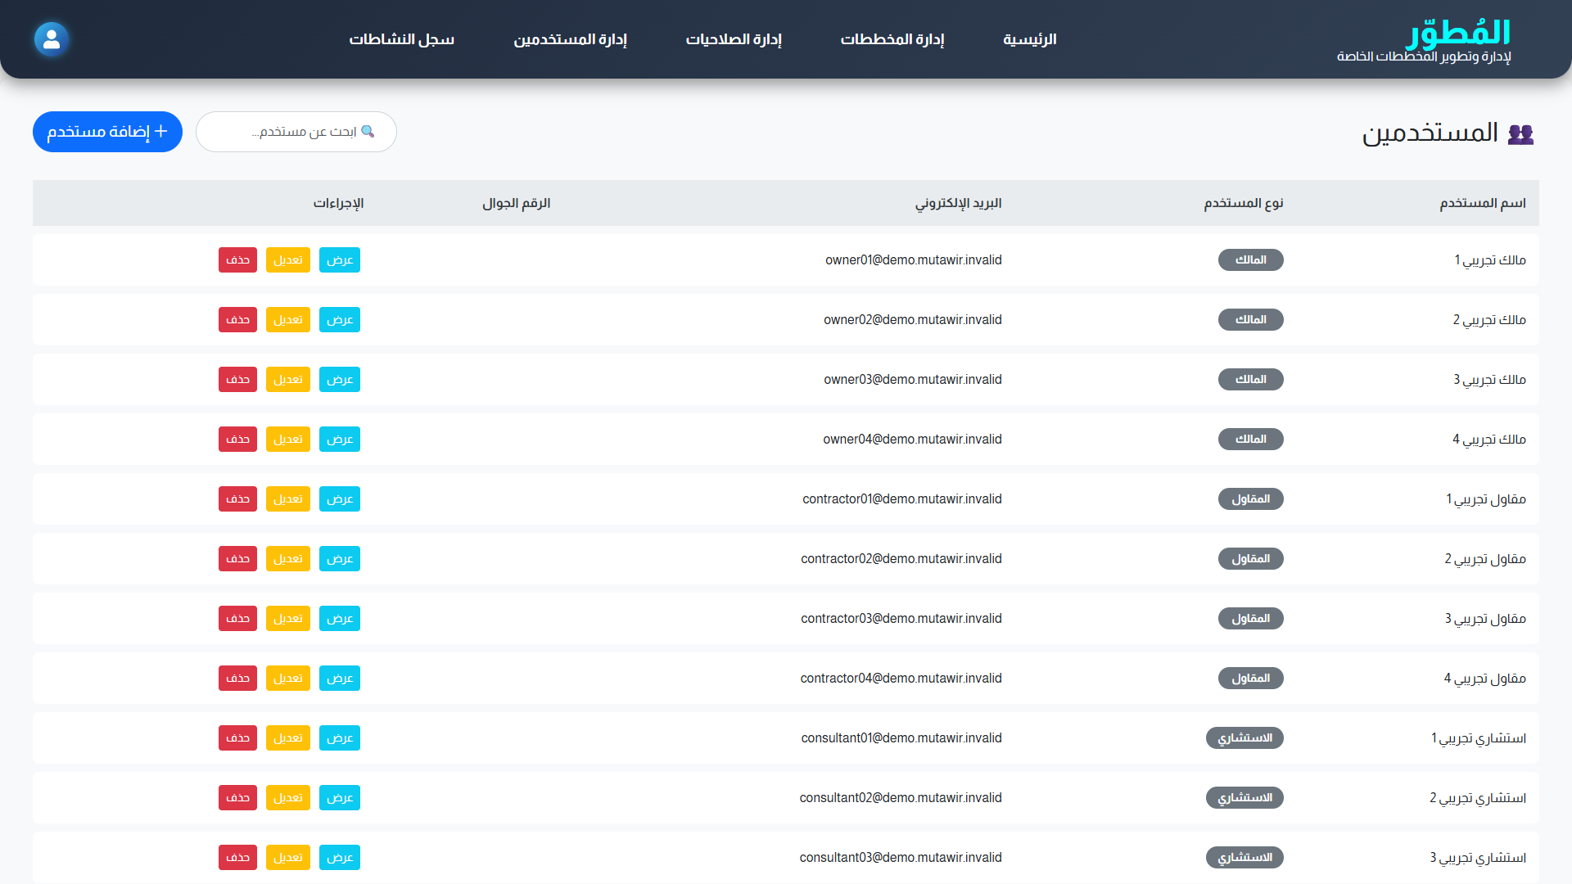Click the magnifier icon in the search box

(368, 131)
